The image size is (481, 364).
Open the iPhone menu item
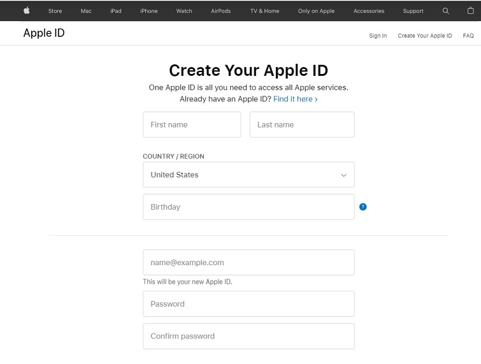point(149,11)
